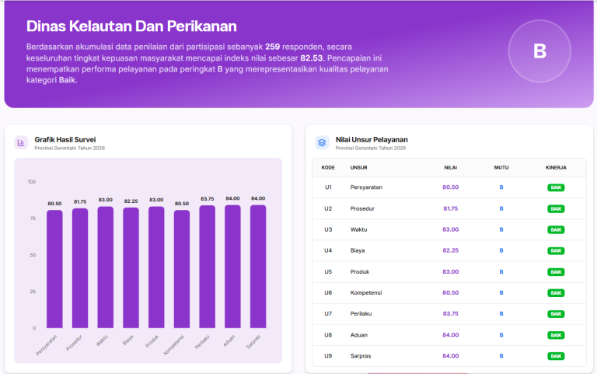Select the Produk bar in the chart
Screen dimensions: 597x374
tap(156, 267)
